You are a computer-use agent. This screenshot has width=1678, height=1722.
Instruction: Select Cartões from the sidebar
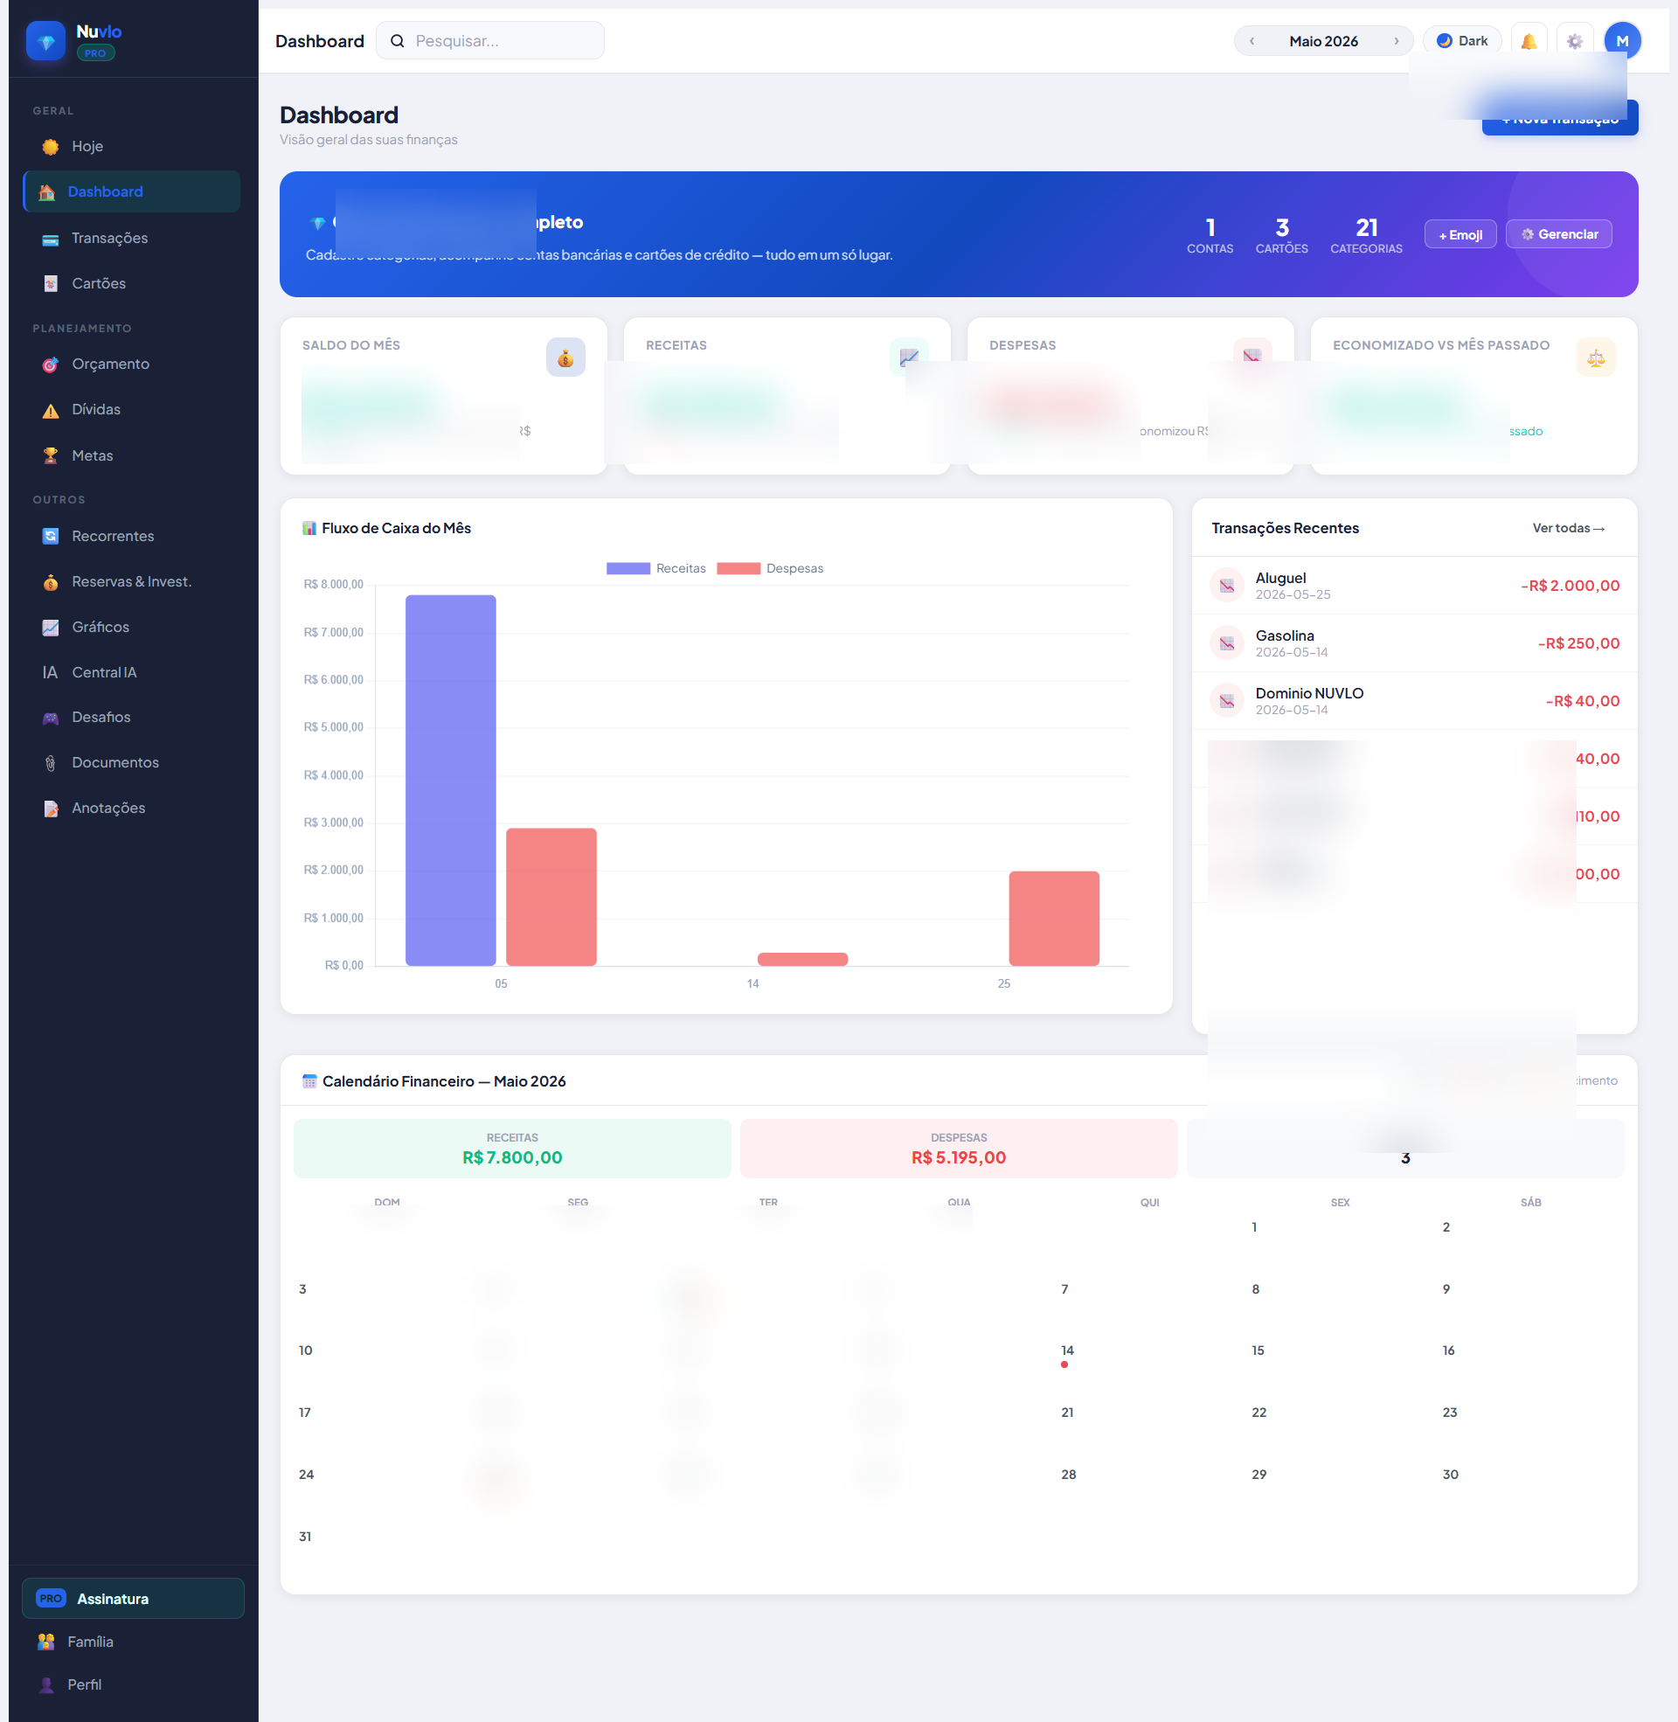[x=98, y=283]
